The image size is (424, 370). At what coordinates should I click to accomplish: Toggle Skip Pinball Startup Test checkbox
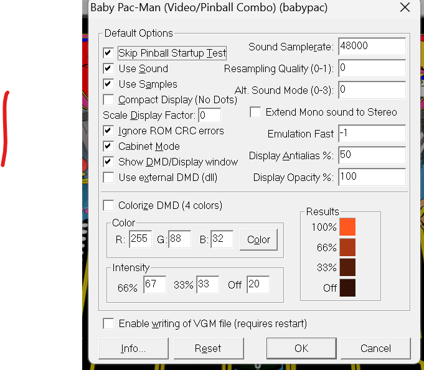point(108,53)
